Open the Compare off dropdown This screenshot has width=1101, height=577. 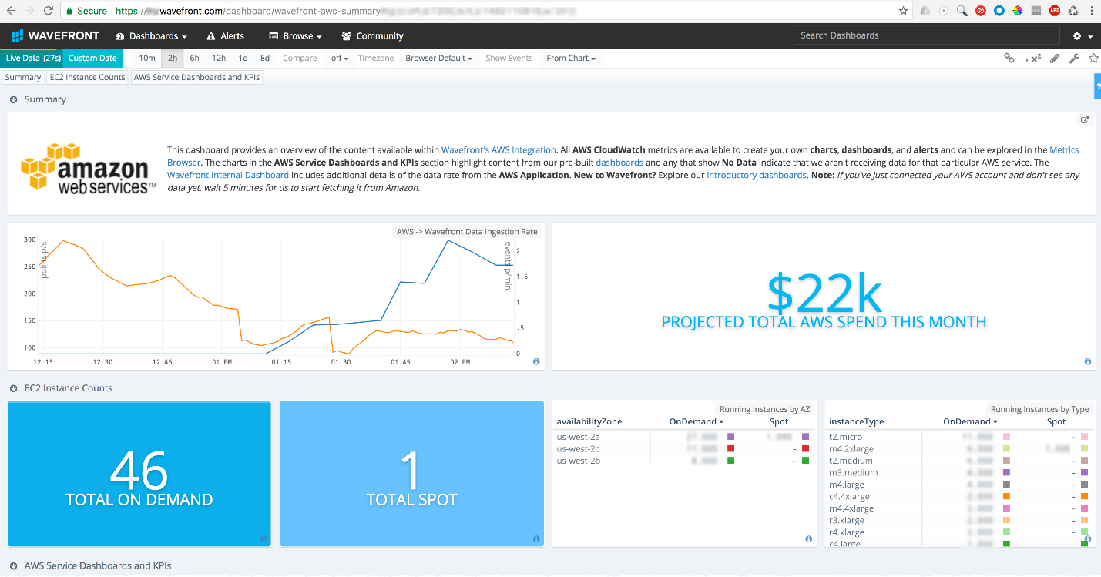[x=340, y=58]
